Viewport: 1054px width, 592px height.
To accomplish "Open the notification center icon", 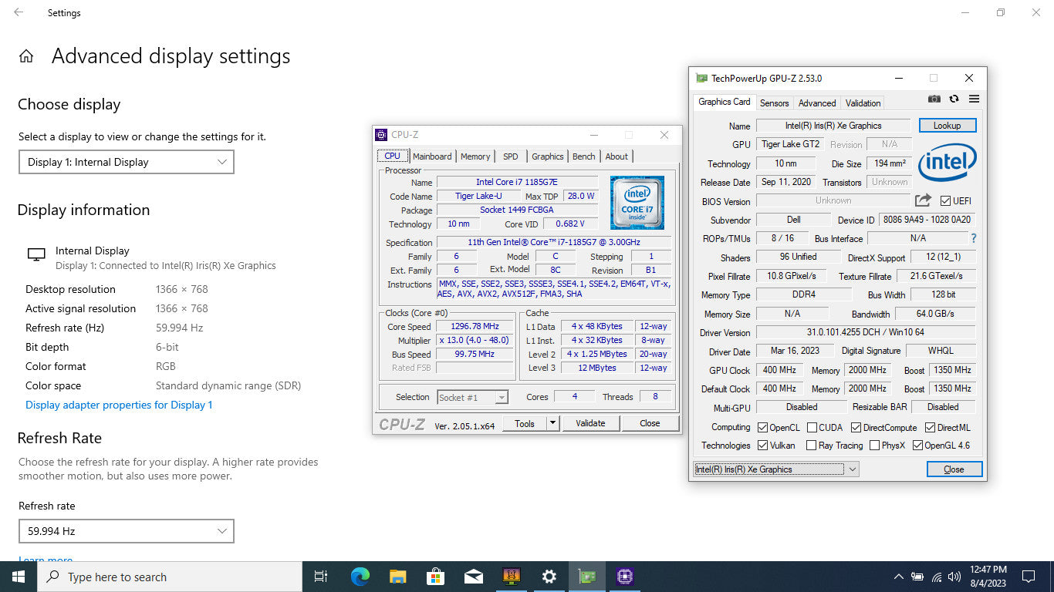I will click(1028, 577).
